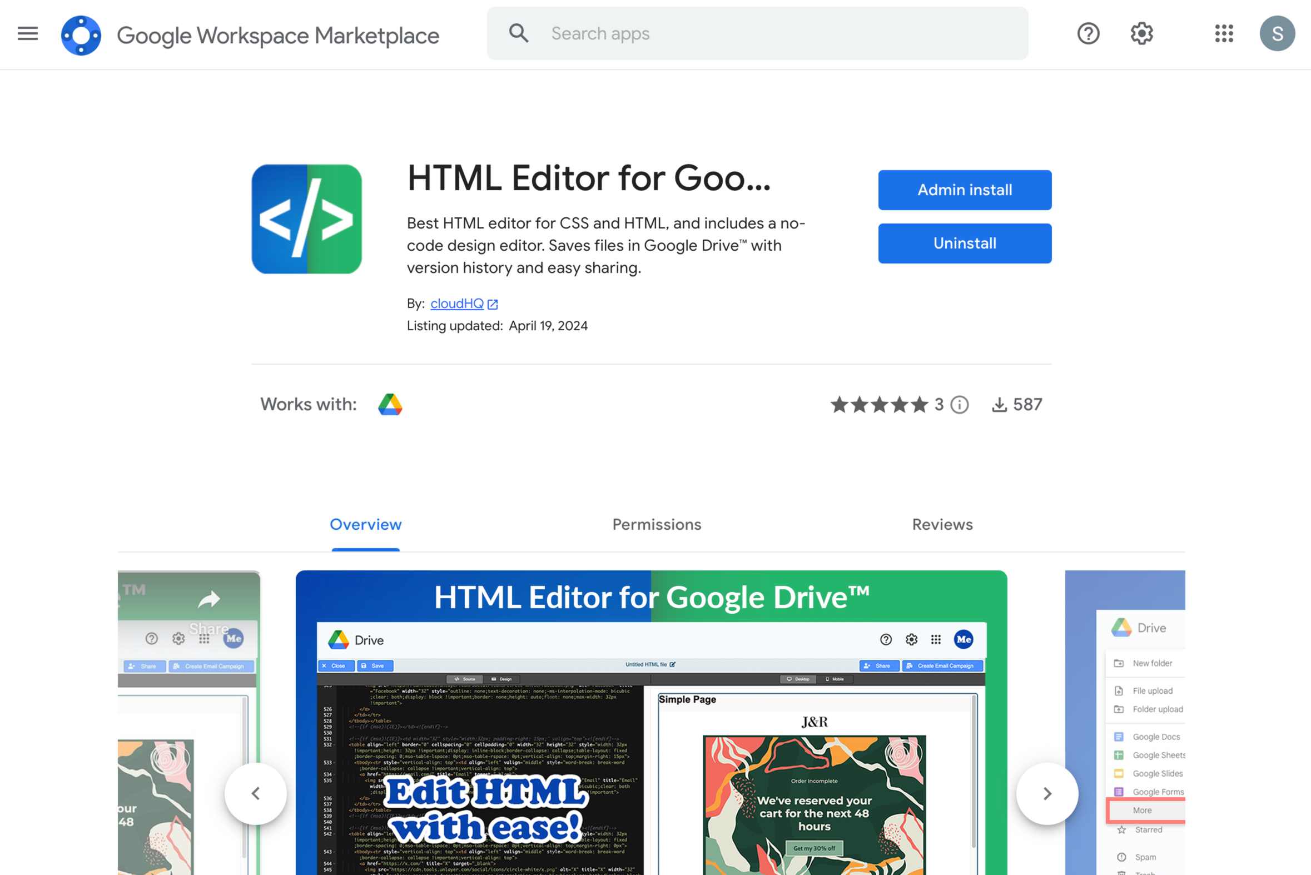The image size is (1311, 875).
Task: Click the Google Drive works-with icon
Action: [x=390, y=405]
